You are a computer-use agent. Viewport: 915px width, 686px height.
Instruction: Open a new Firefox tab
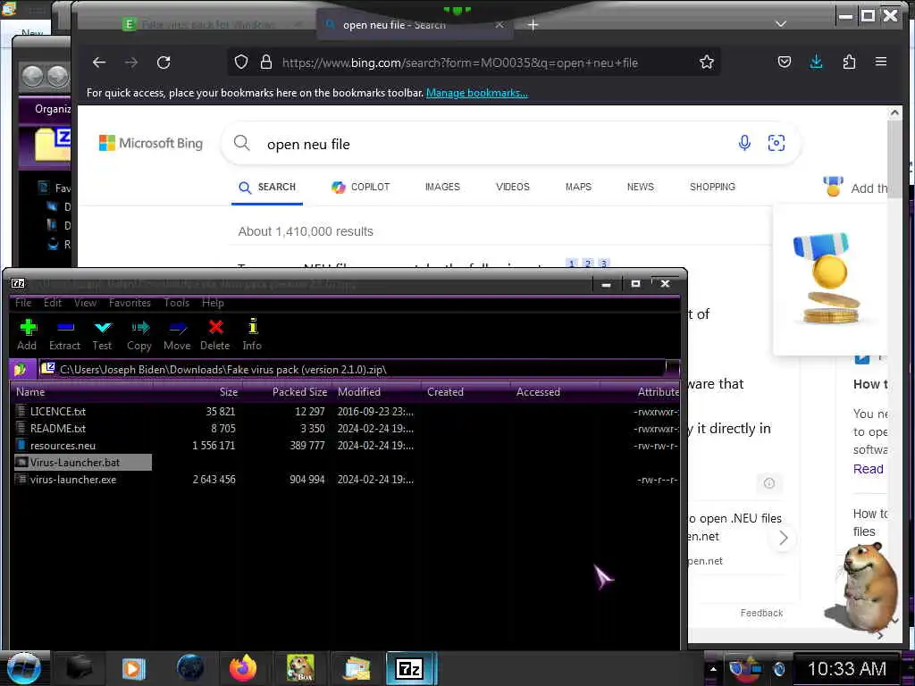(x=533, y=24)
